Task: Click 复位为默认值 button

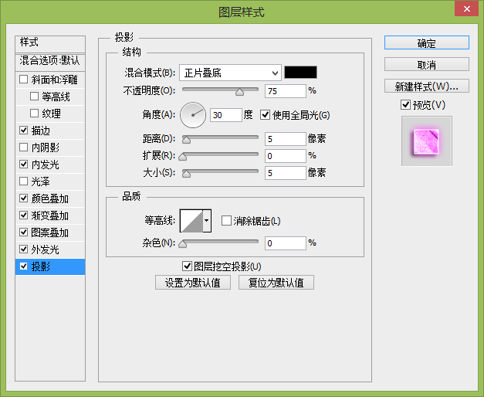Action: pos(276,283)
